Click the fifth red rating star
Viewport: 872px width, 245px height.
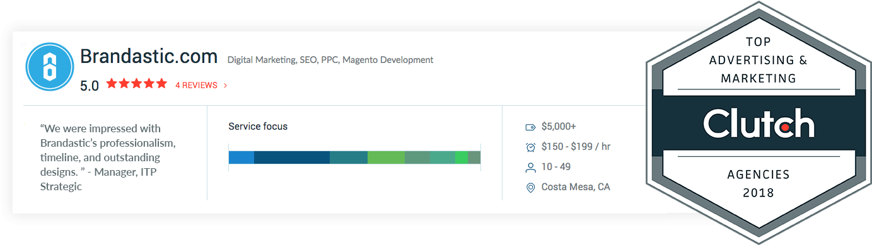[161, 83]
